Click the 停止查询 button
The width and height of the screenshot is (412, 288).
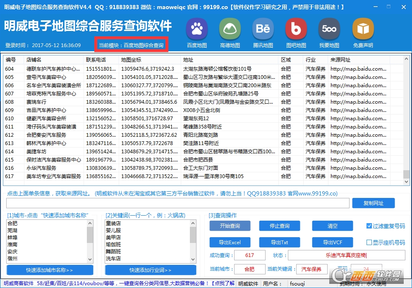(280, 226)
